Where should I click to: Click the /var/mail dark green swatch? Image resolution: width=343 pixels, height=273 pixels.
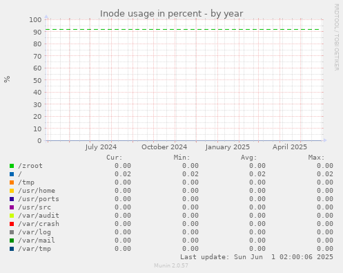click(12, 241)
